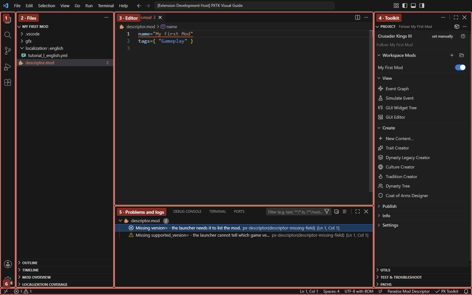Click the Event Graph icon
Viewport: 472px width, 295px height.
pos(381,88)
